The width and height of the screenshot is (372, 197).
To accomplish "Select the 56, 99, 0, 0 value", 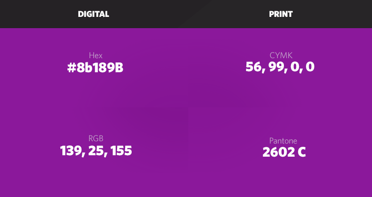I will pos(280,67).
